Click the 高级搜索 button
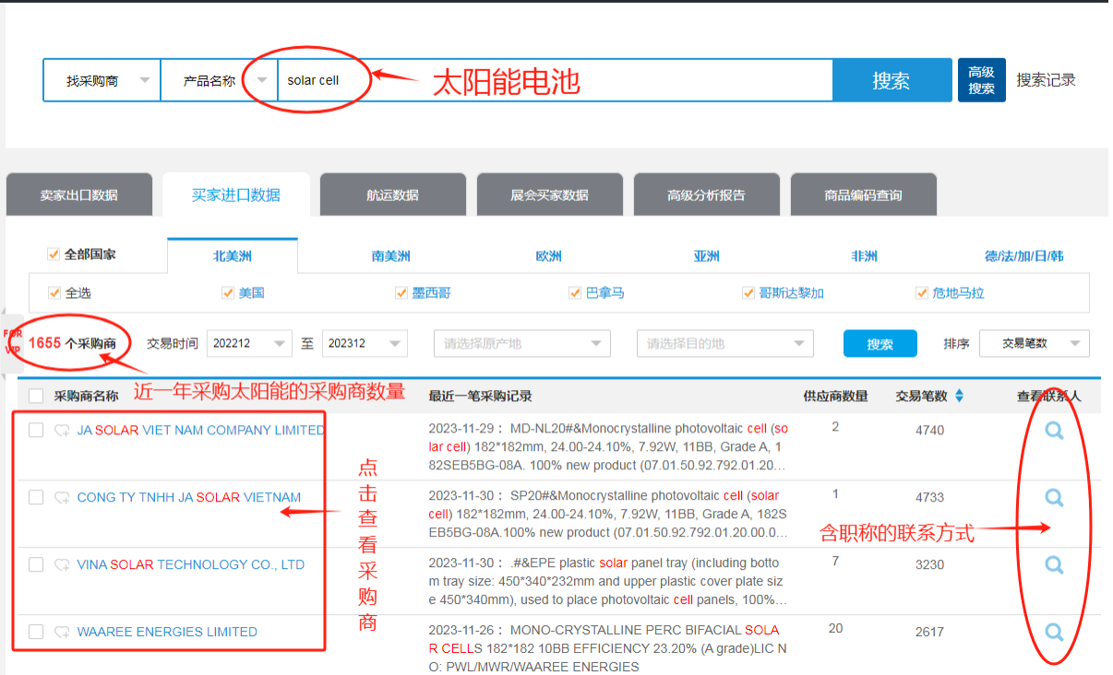 981,80
